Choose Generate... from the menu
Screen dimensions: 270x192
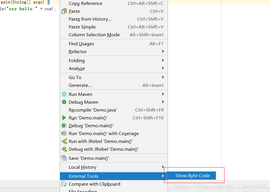point(114,85)
